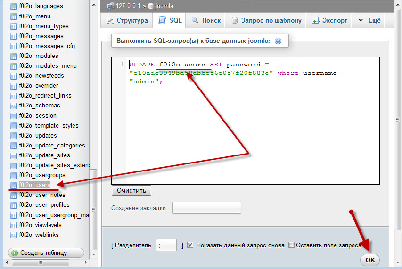Click table icon beside f0i2o_languages
Screen dimensions: 402x269
[14, 7]
